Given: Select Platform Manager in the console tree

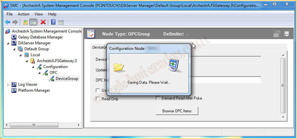Looking at the screenshot, I should point(34,90).
